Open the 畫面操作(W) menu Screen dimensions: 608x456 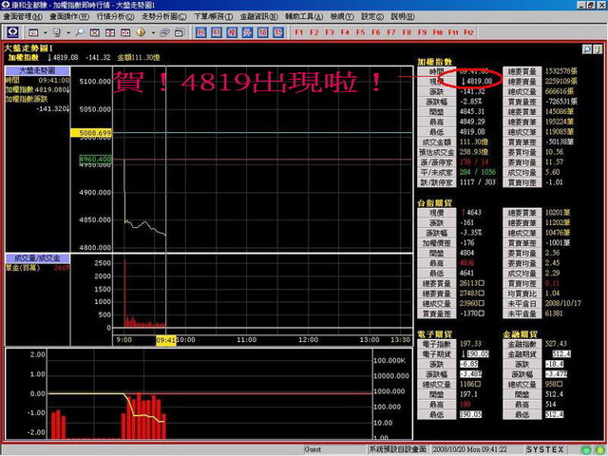pos(69,17)
